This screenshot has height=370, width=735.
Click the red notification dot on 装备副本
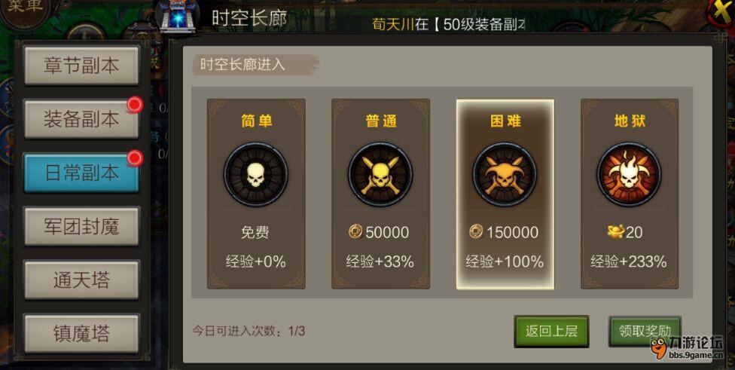[135, 105]
